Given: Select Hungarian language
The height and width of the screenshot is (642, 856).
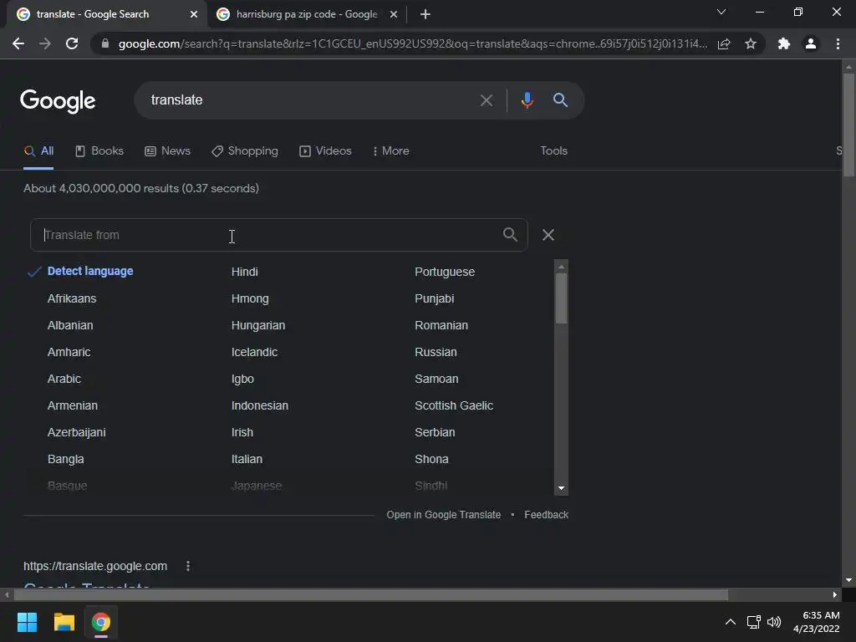Looking at the screenshot, I should (x=257, y=325).
